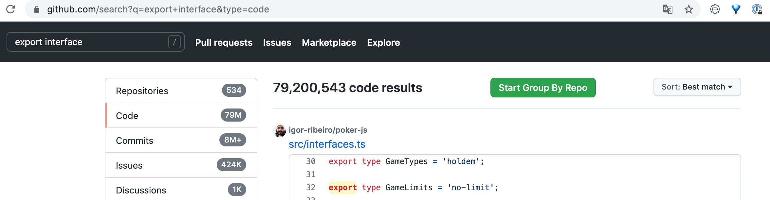Open the blue funnel-shaped extension icon
Screen dimensions: 770x200
pyautogui.click(x=736, y=9)
